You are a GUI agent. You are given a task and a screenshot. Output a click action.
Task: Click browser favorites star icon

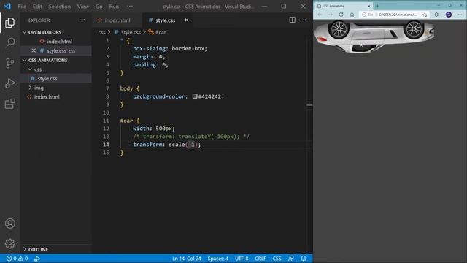click(425, 15)
